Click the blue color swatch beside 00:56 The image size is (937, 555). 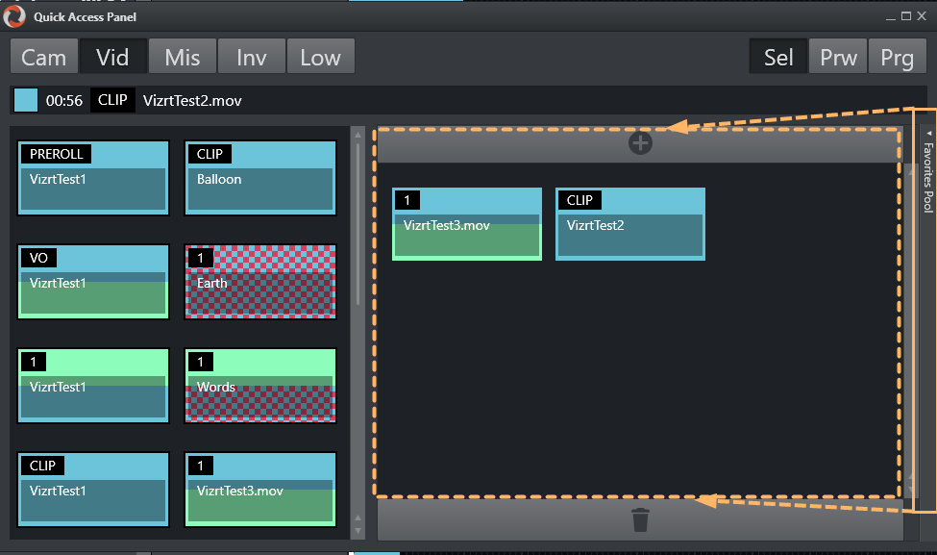(x=26, y=100)
